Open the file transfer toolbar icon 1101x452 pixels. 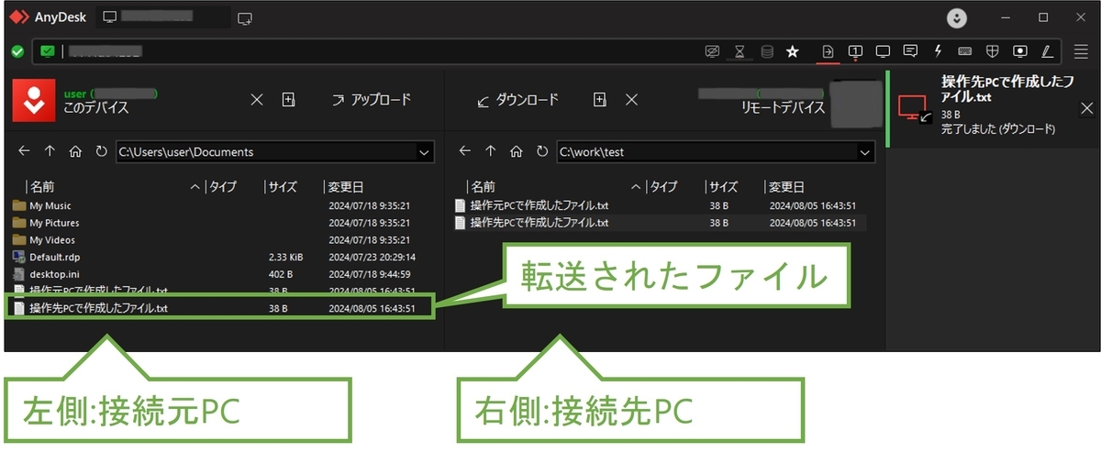click(827, 51)
